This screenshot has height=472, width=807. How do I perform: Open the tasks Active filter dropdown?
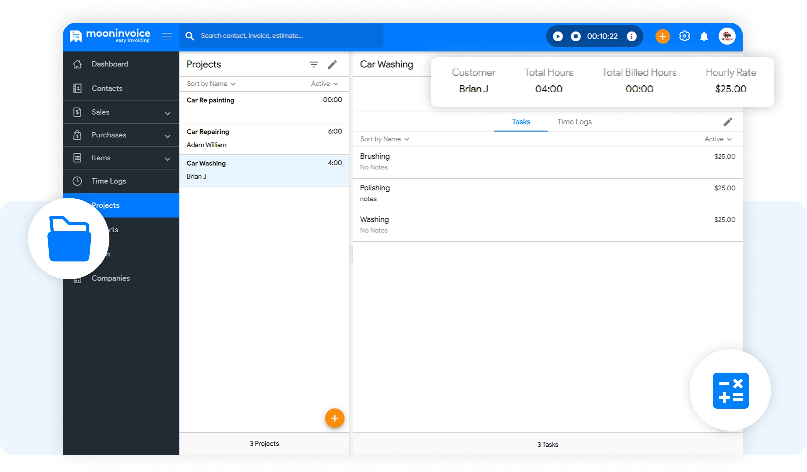(x=718, y=139)
